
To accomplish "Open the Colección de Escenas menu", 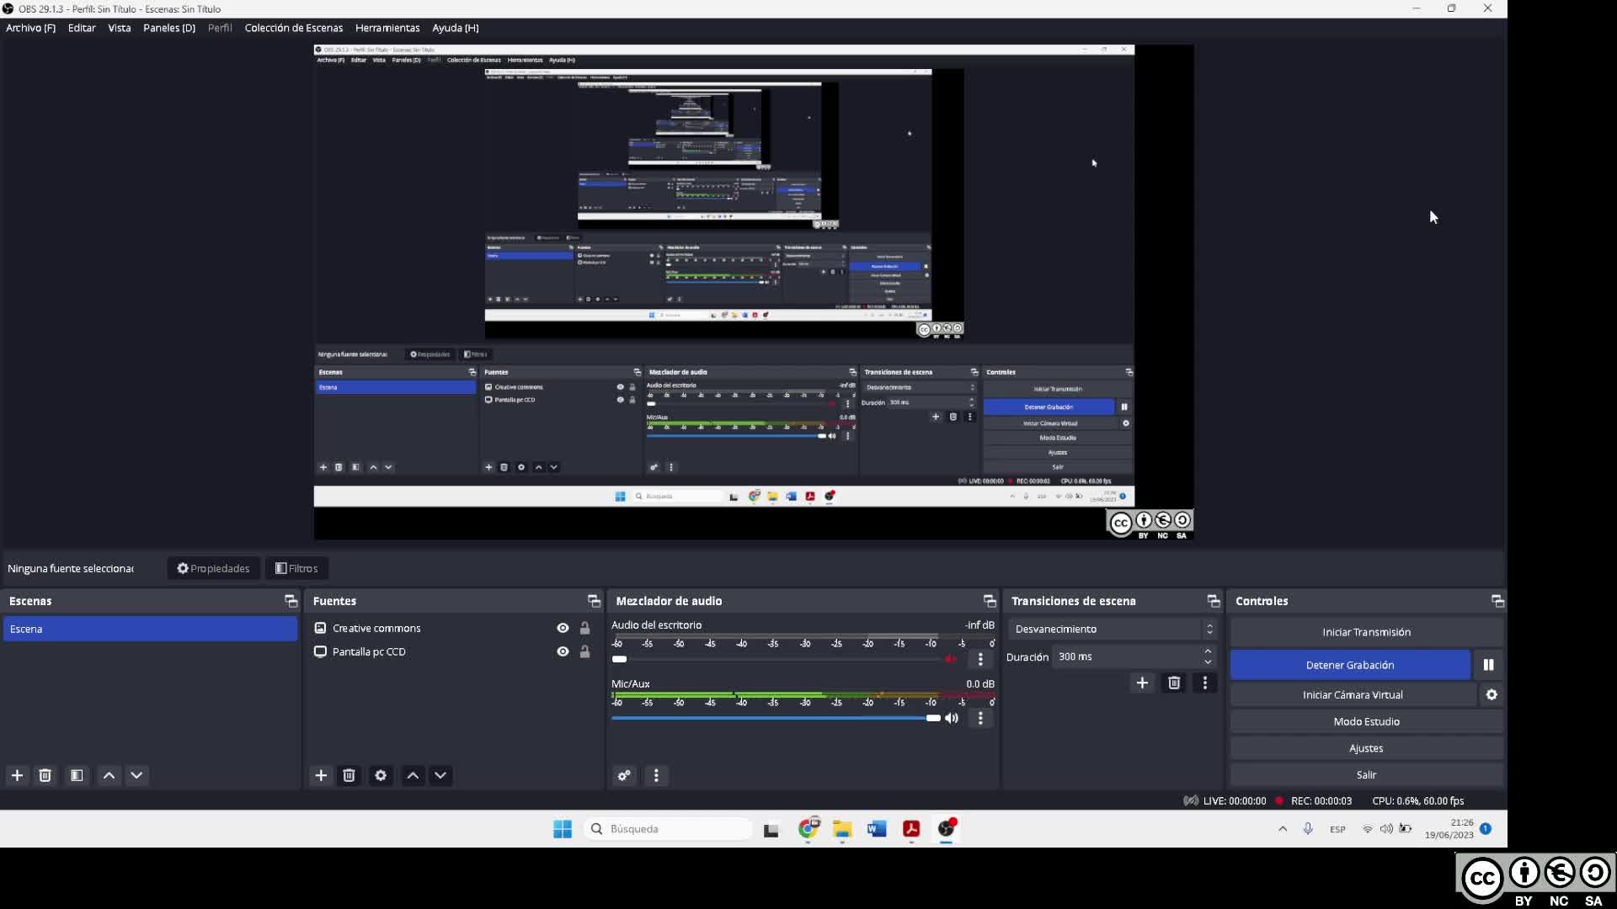I will click(293, 28).
